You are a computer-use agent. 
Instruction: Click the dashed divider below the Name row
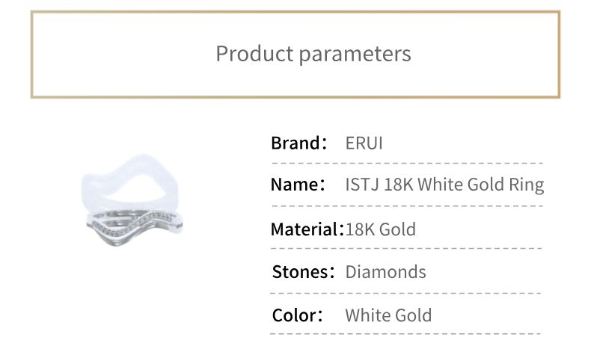407,206
